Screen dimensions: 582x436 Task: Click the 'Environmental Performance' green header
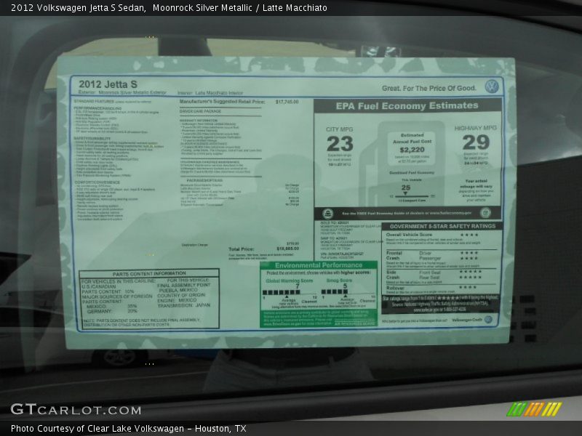[319, 265]
